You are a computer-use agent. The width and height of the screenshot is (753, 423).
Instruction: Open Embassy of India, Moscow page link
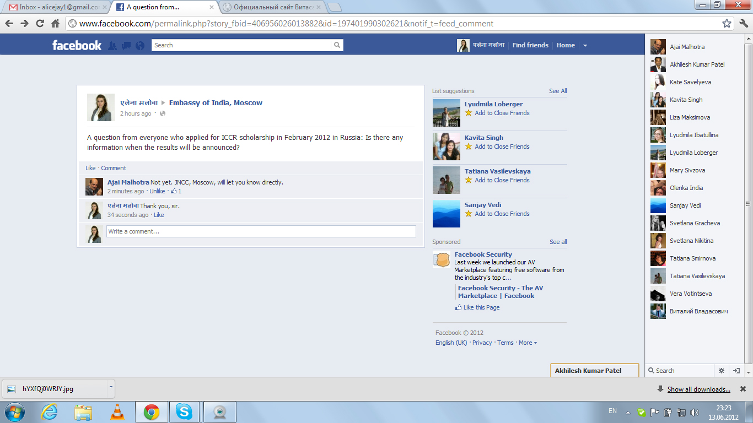216,103
